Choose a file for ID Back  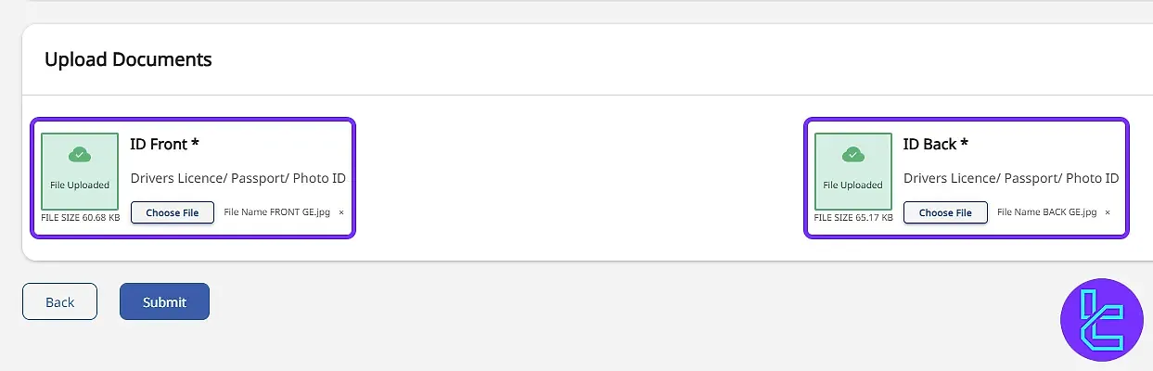coord(945,212)
